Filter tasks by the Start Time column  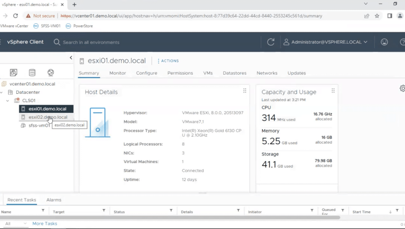click(x=397, y=210)
